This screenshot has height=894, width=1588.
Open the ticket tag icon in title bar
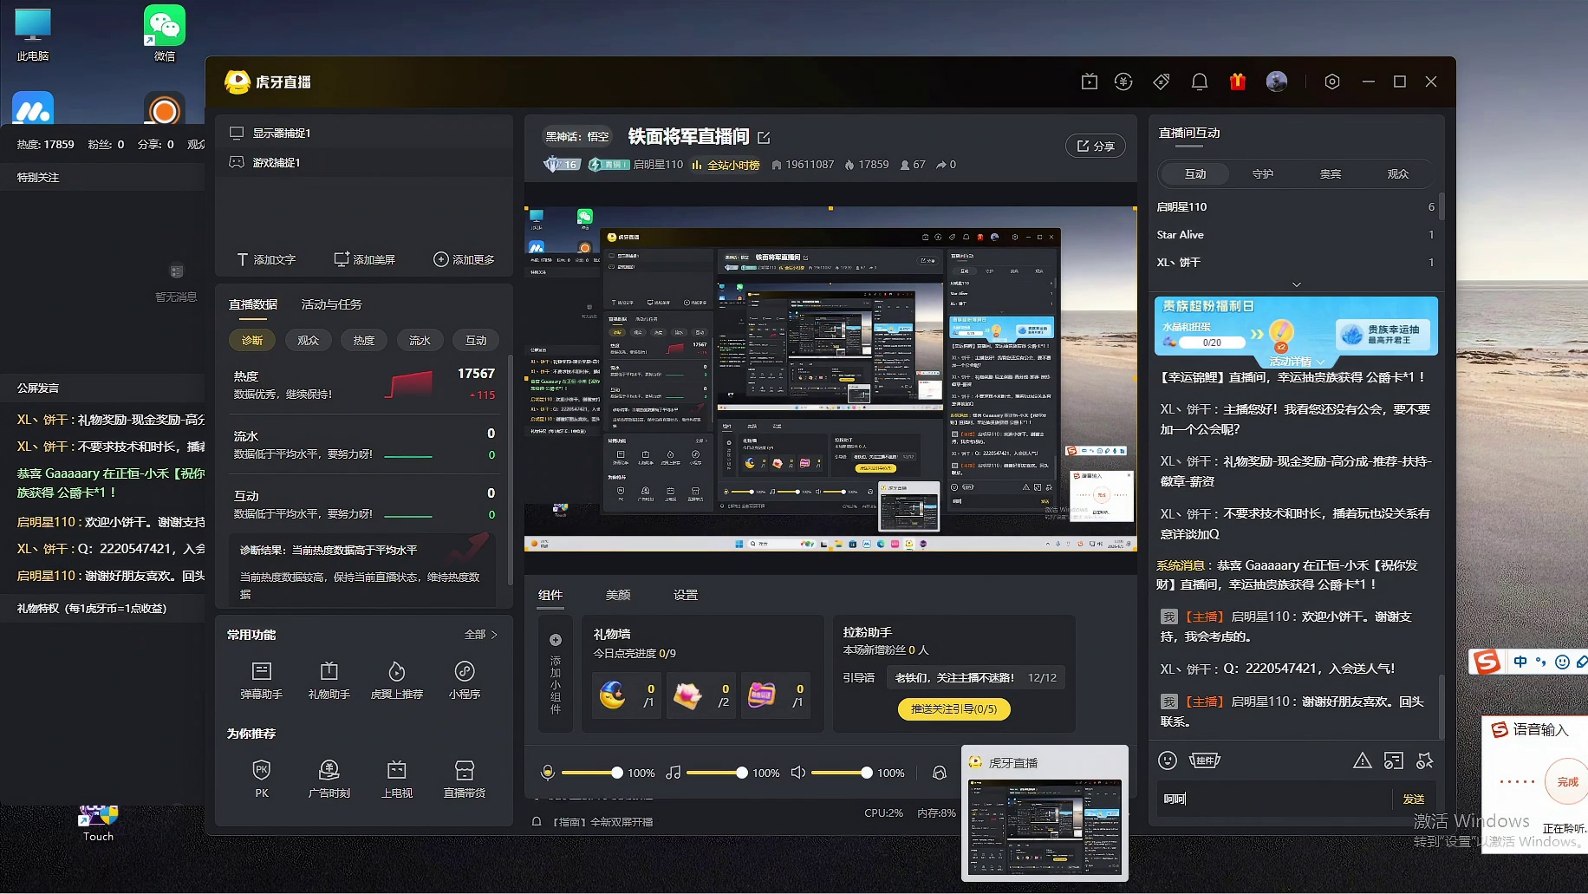[1162, 82]
